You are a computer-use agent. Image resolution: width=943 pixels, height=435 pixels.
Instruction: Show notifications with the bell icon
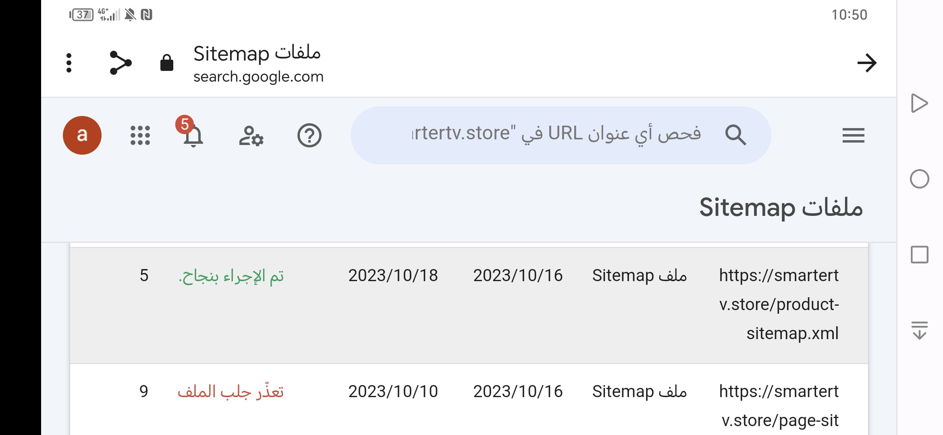click(193, 136)
